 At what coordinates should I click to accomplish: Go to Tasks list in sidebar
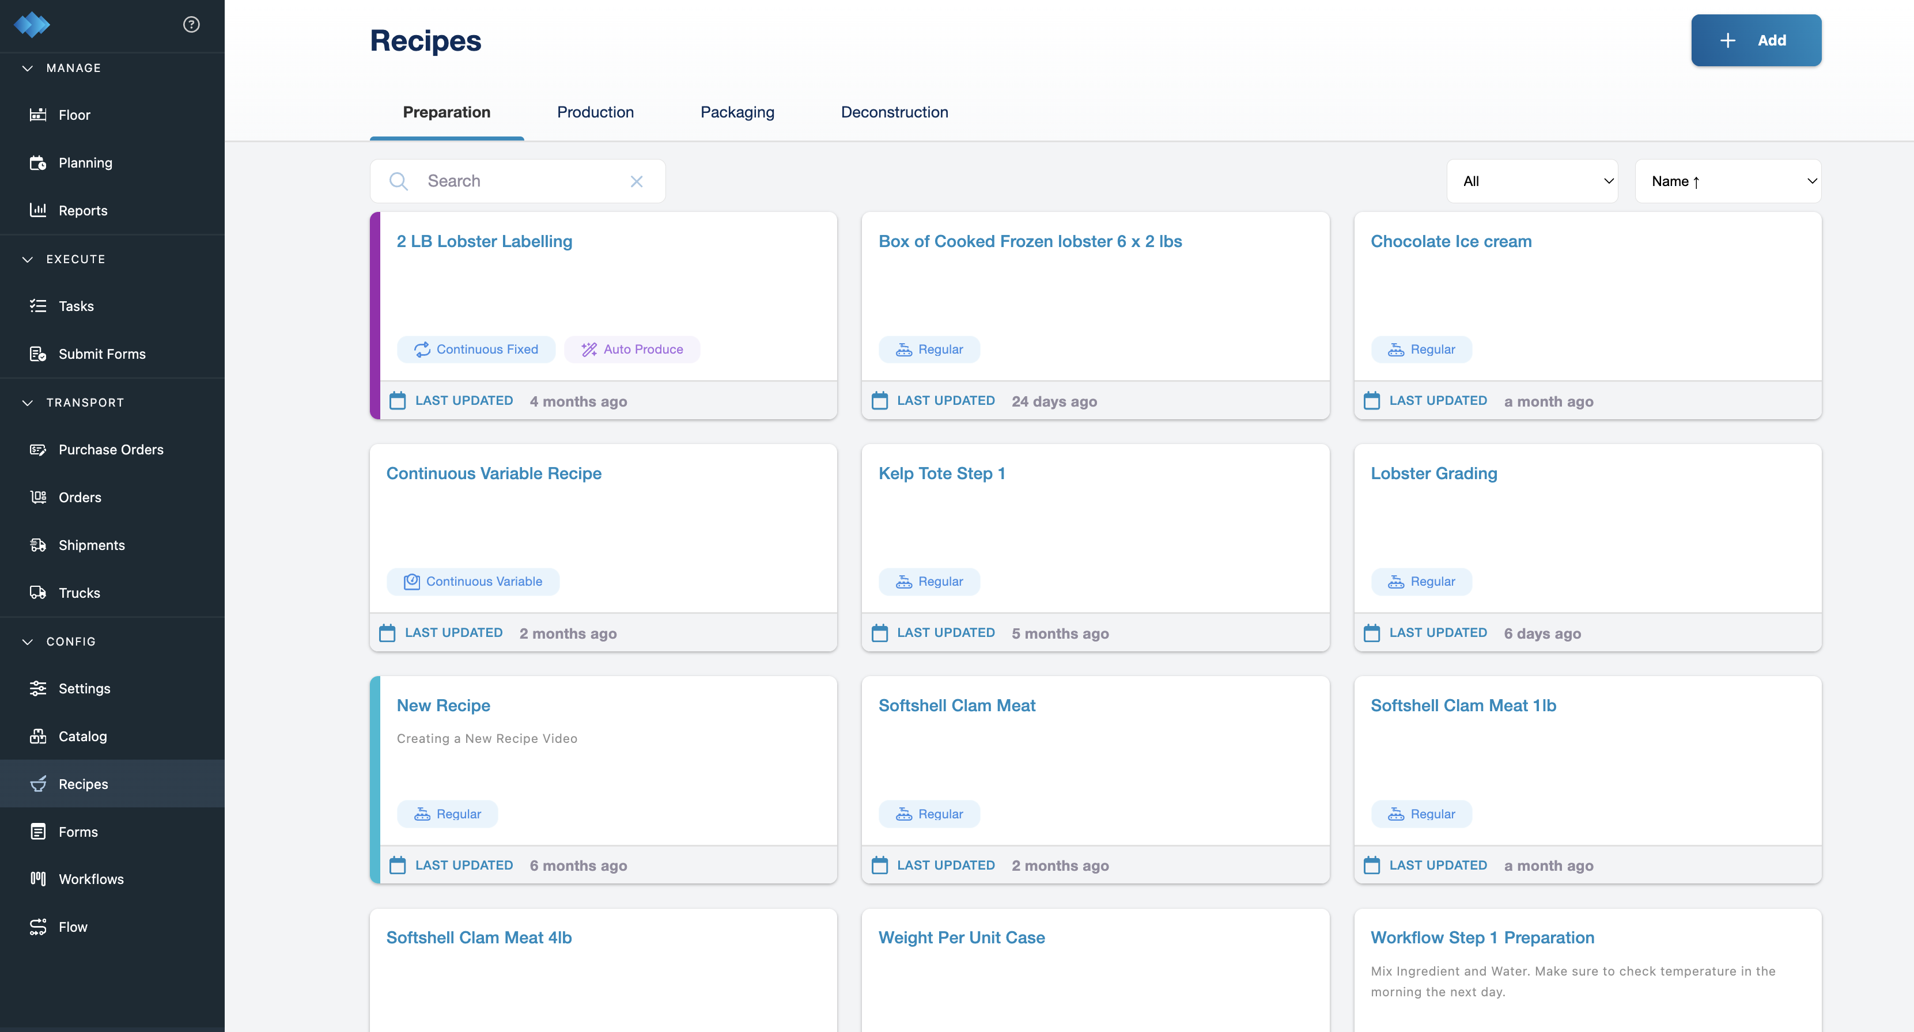tap(76, 306)
